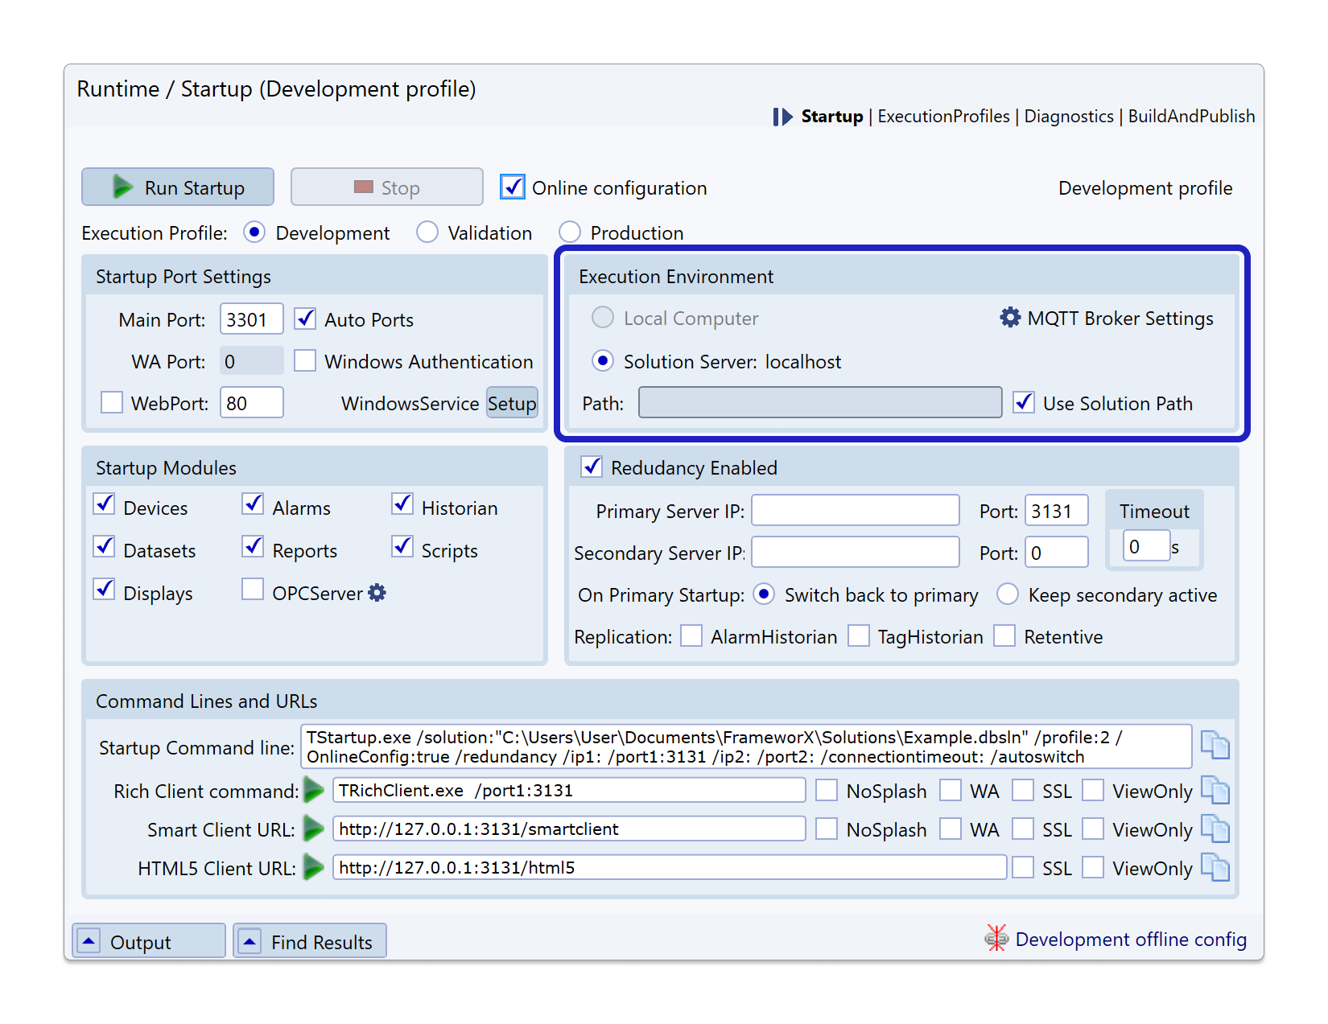Open MQTT Broker Settings gear
The image size is (1328, 1024).
click(x=1010, y=318)
